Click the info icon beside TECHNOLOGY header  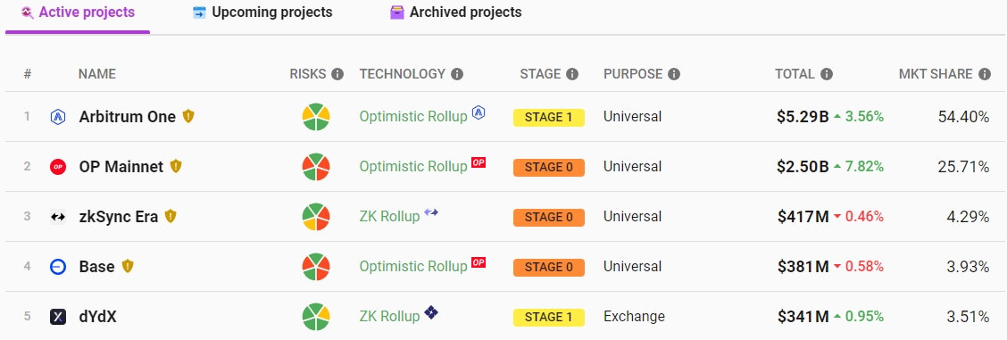456,74
